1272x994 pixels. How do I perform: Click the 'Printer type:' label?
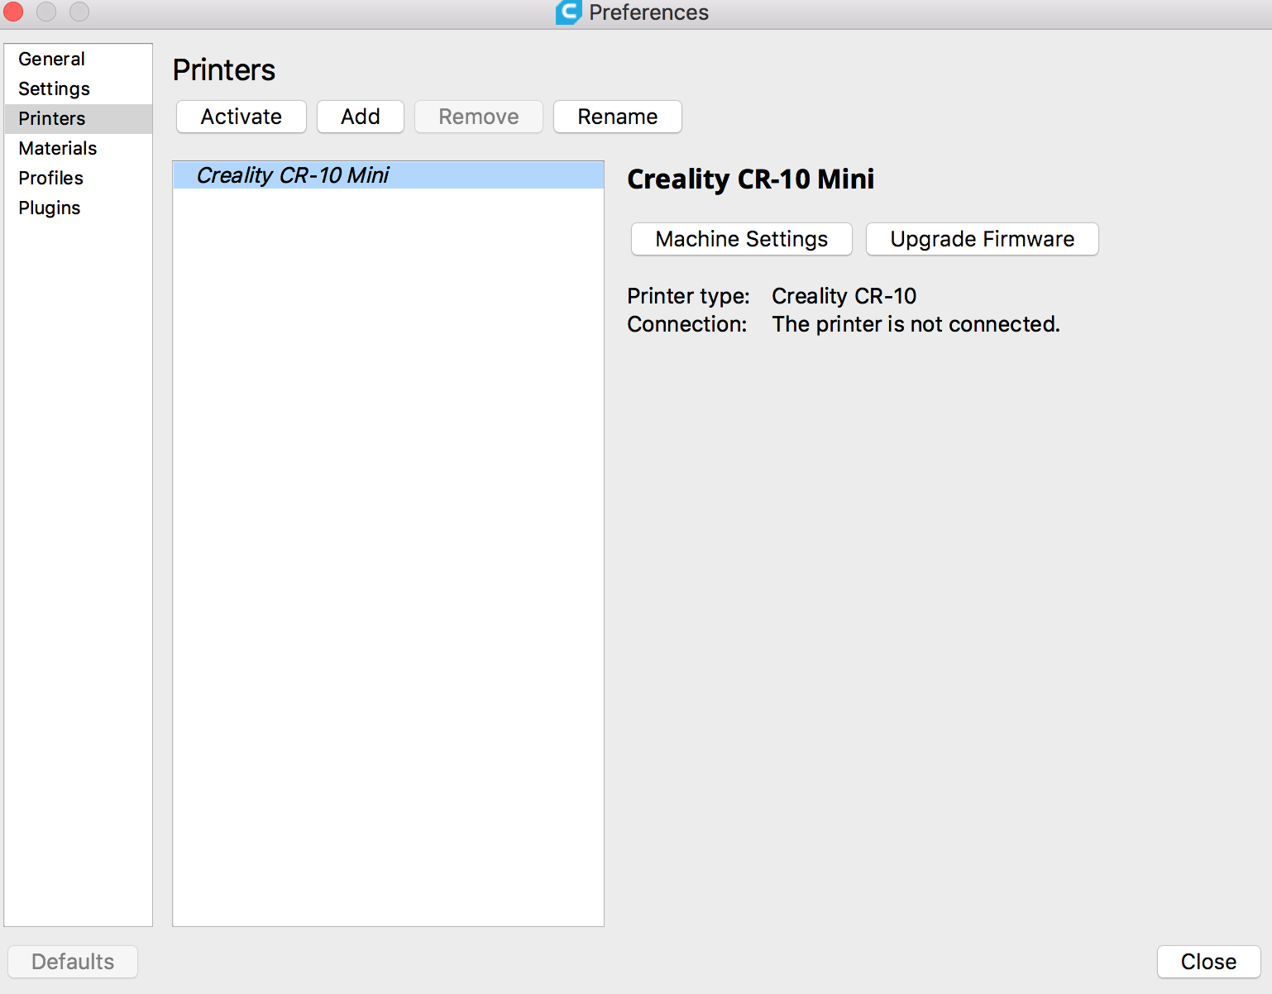[689, 296]
